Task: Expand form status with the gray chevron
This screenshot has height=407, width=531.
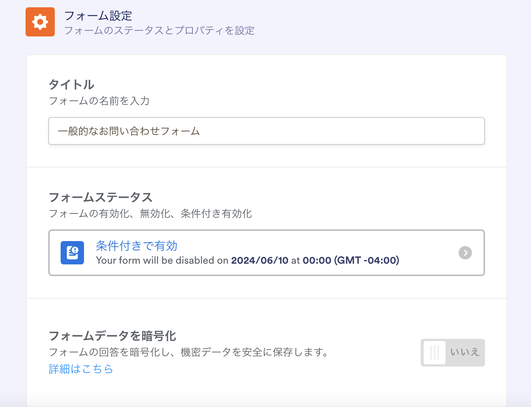Action: tap(465, 253)
